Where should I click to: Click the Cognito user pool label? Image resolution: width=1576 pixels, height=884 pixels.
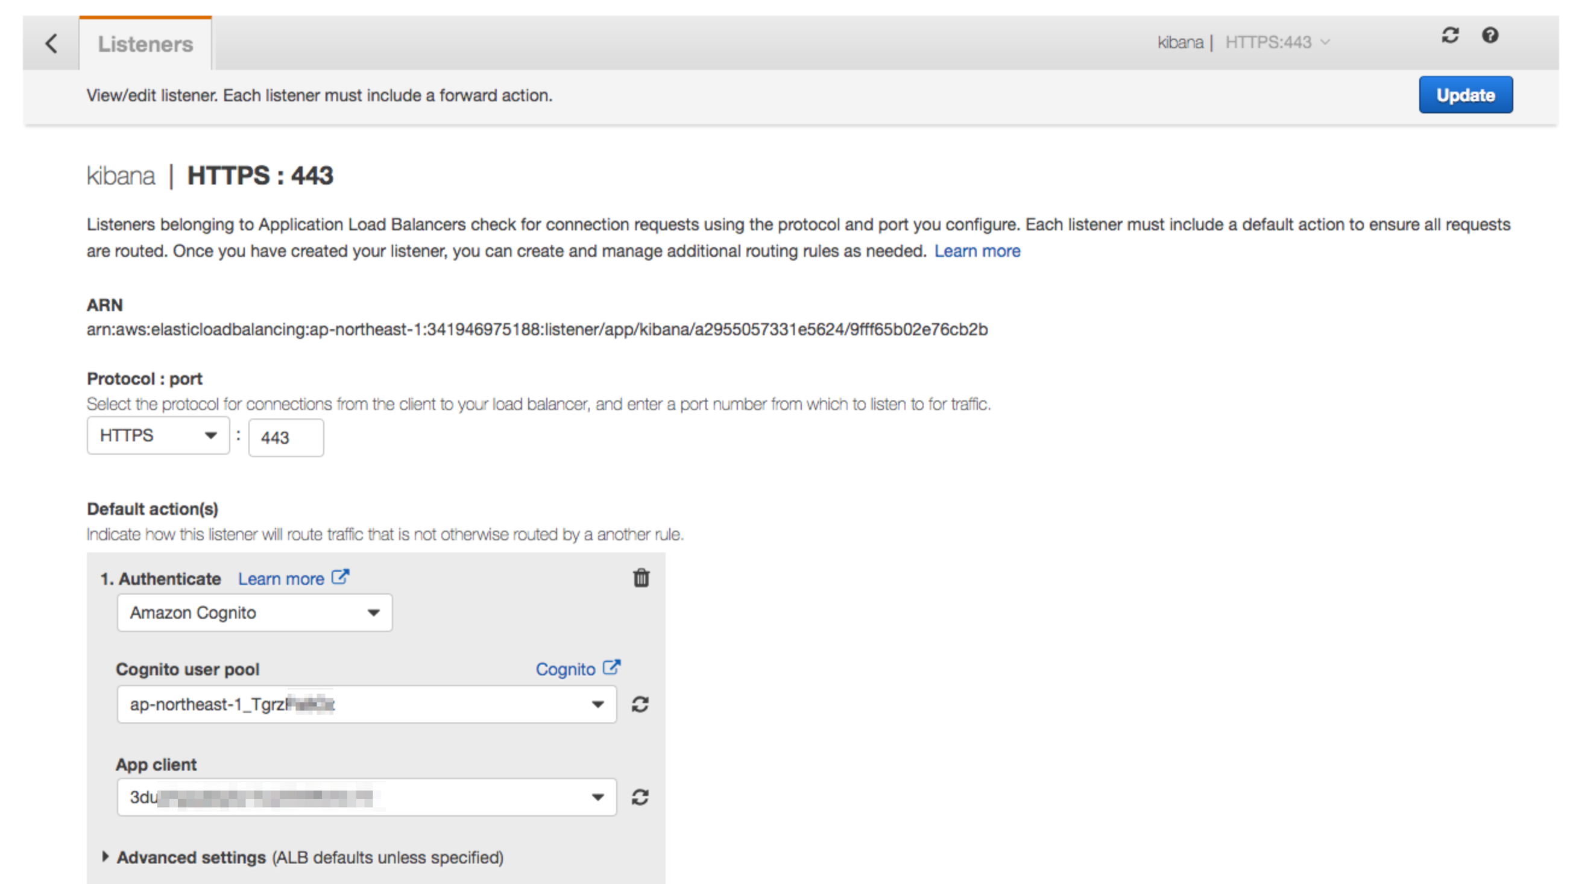click(x=188, y=670)
